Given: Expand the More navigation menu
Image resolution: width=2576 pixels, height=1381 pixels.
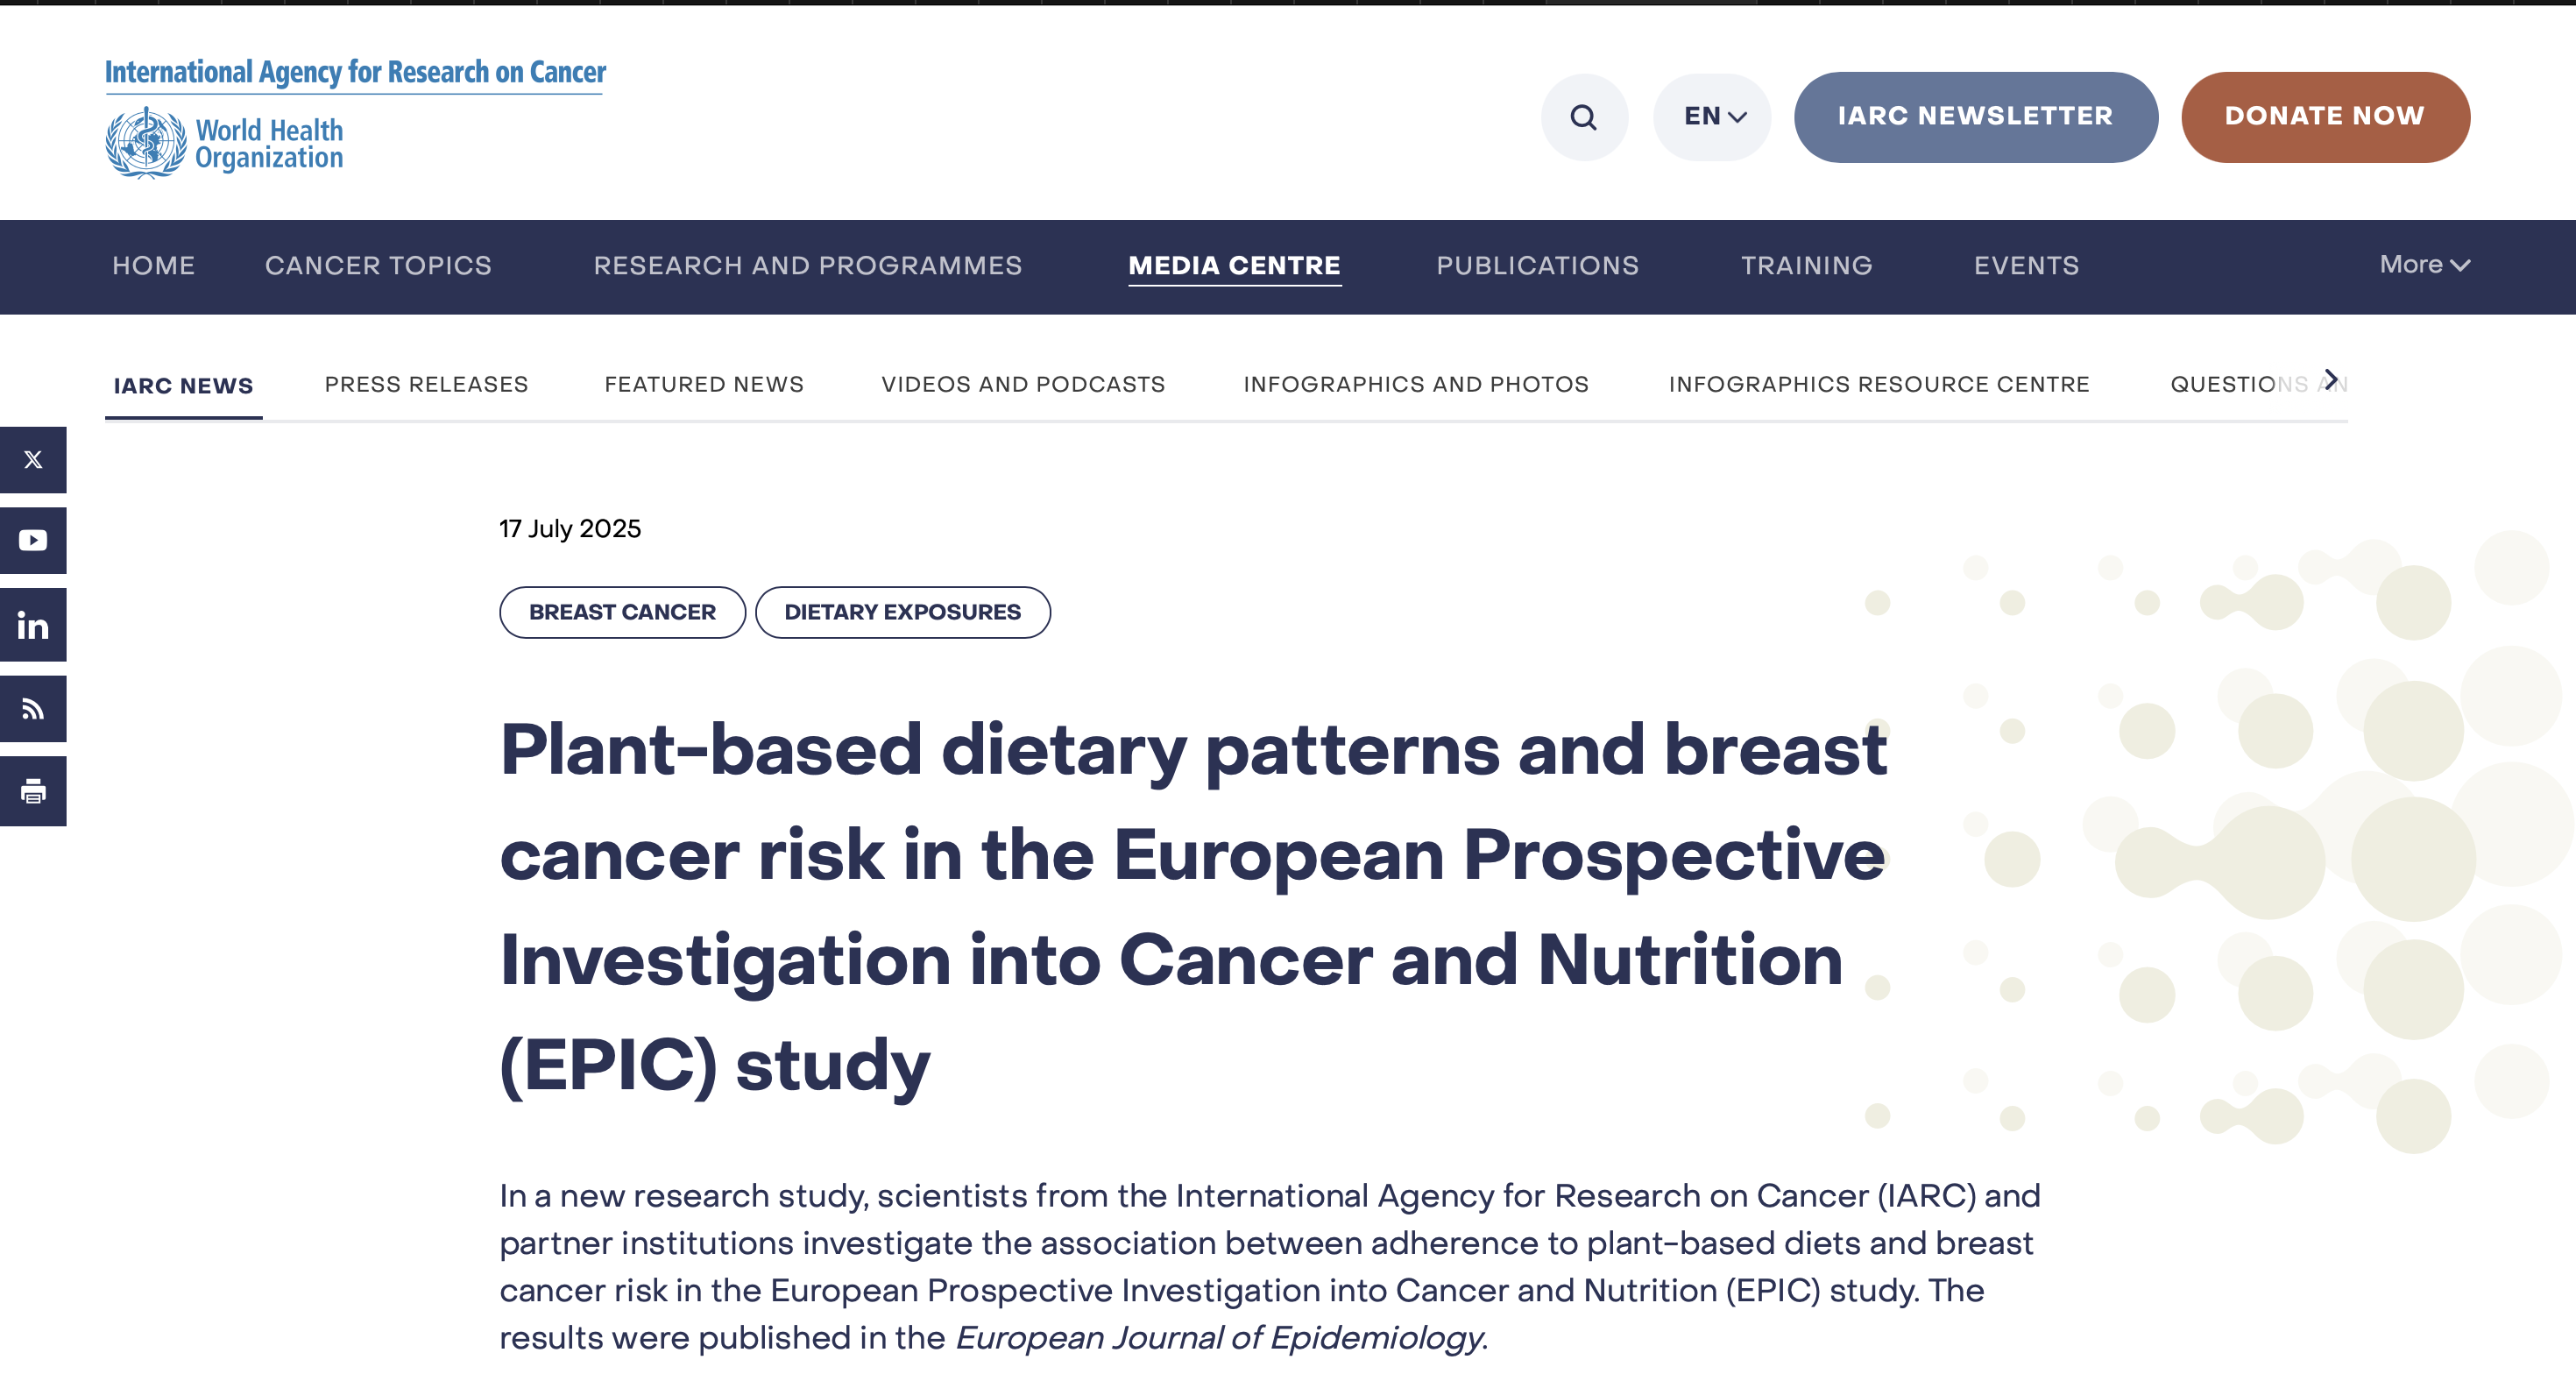Looking at the screenshot, I should coord(2423,265).
